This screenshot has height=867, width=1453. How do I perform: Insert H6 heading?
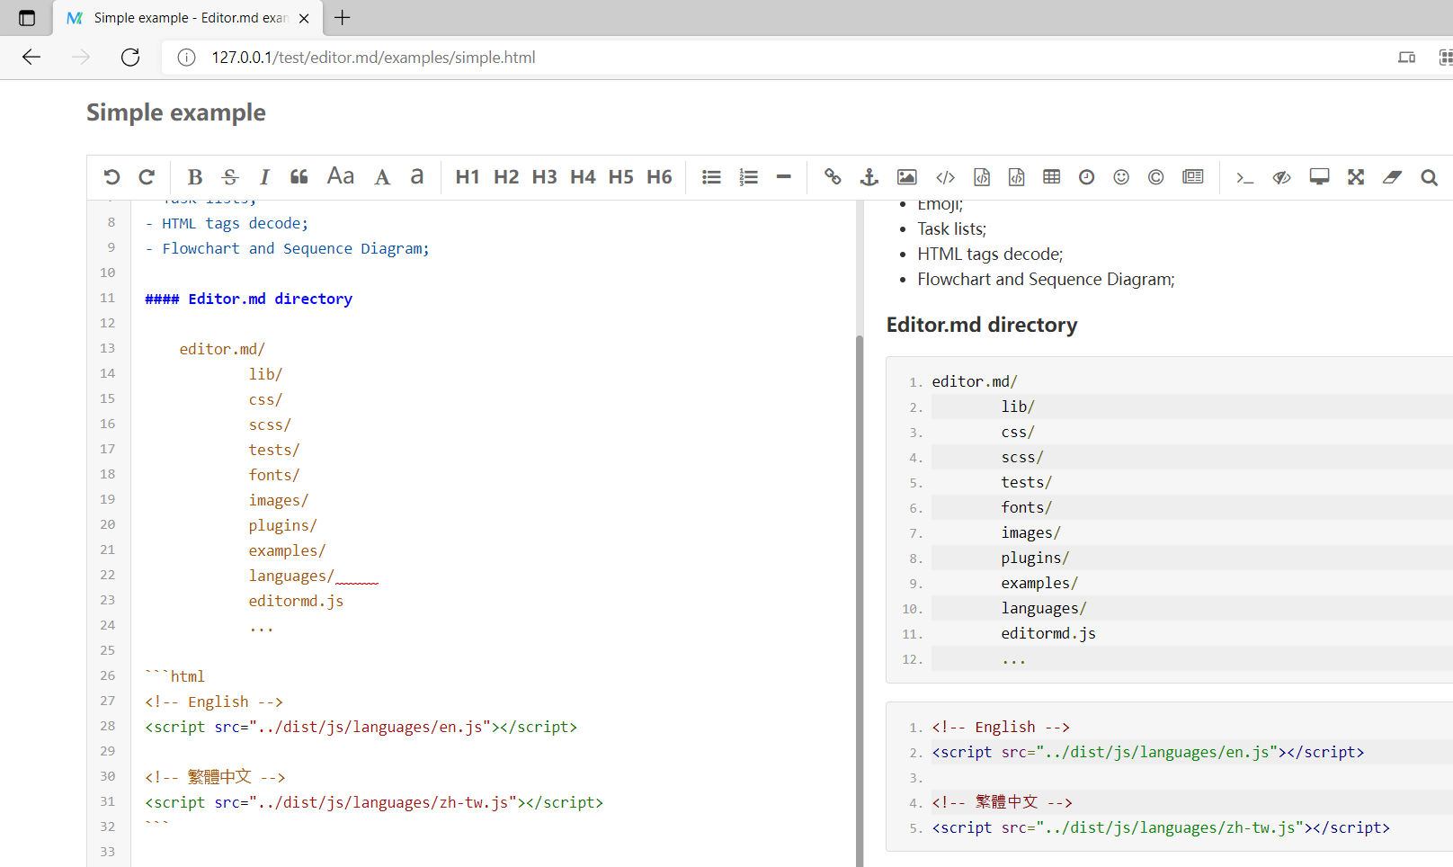[659, 177]
